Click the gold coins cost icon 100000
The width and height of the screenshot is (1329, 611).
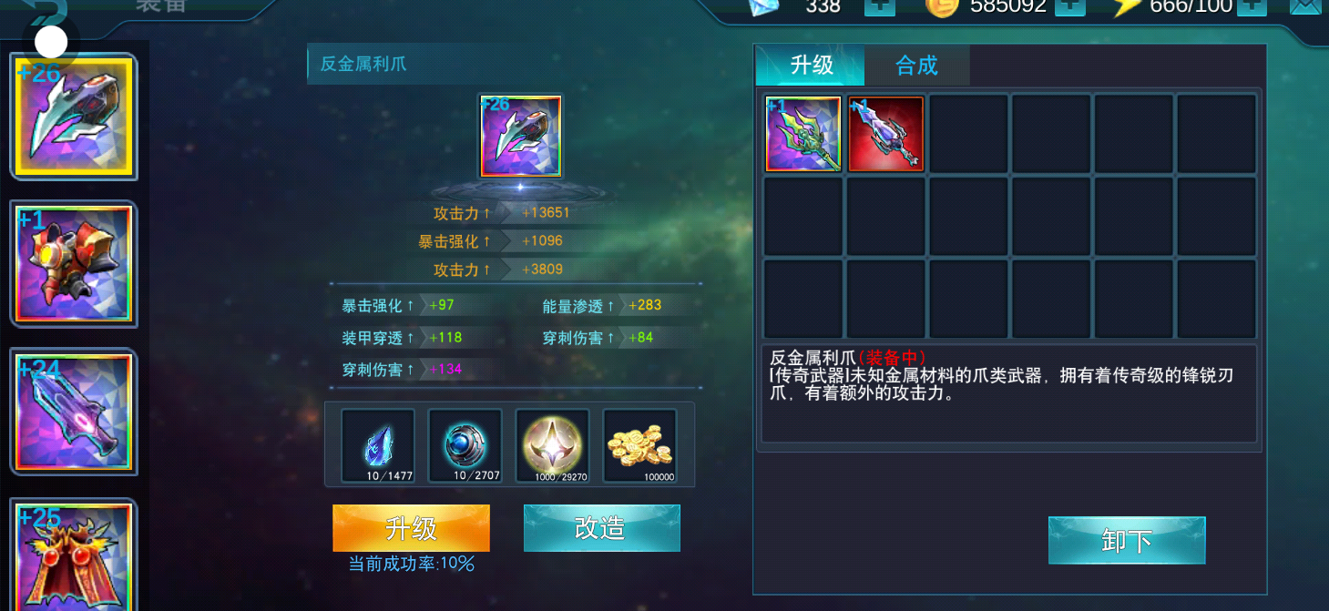click(640, 445)
